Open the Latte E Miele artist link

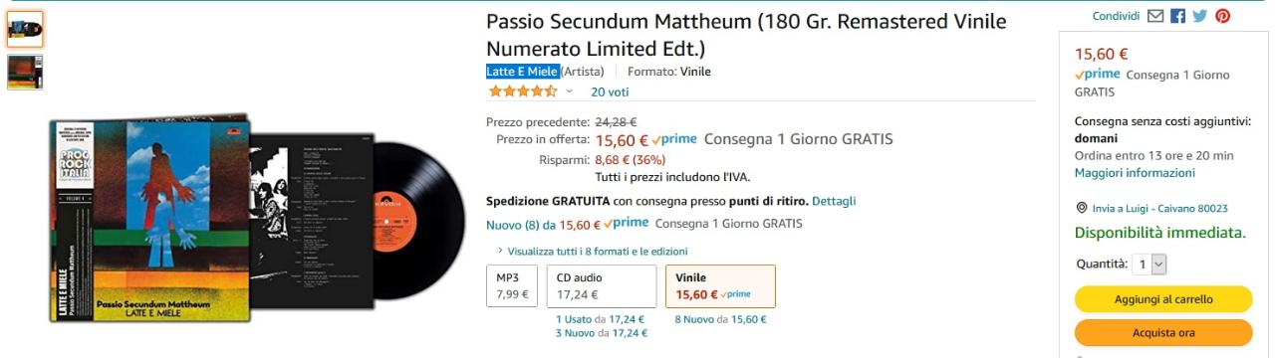pos(522,71)
